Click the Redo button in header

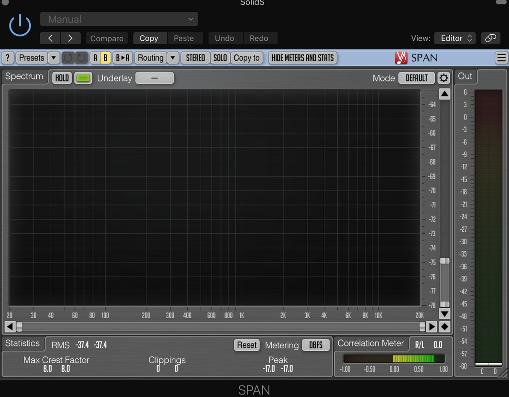(259, 38)
